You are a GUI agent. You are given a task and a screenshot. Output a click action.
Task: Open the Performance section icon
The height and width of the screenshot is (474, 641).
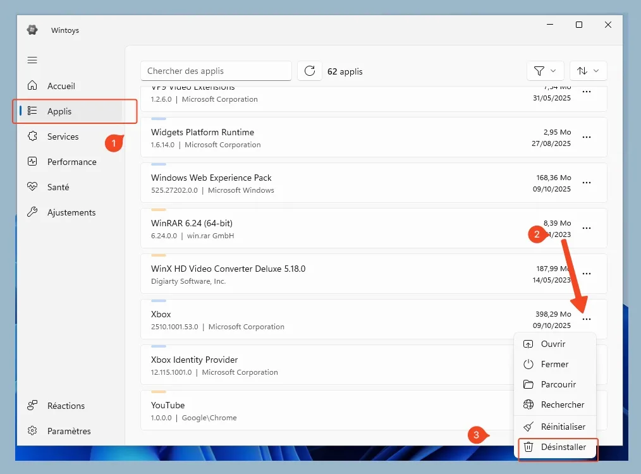pos(33,161)
